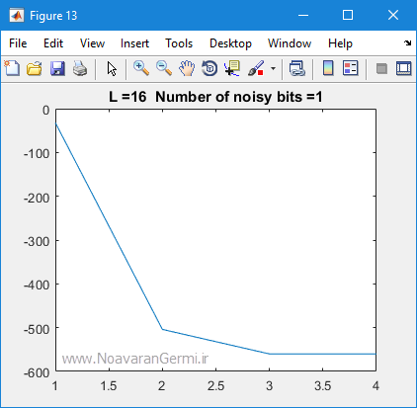Minimize the Figure 13 window
Viewport: 417px width, 408px height.
303,15
